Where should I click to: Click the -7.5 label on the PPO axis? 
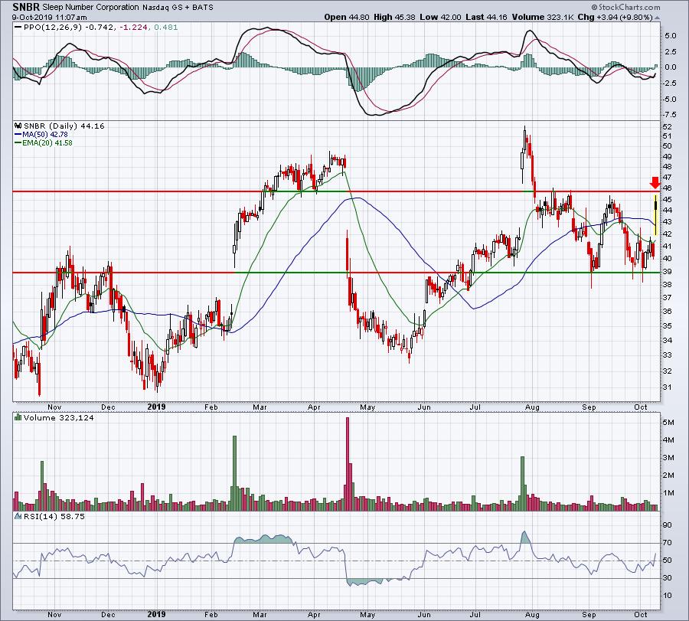669,115
